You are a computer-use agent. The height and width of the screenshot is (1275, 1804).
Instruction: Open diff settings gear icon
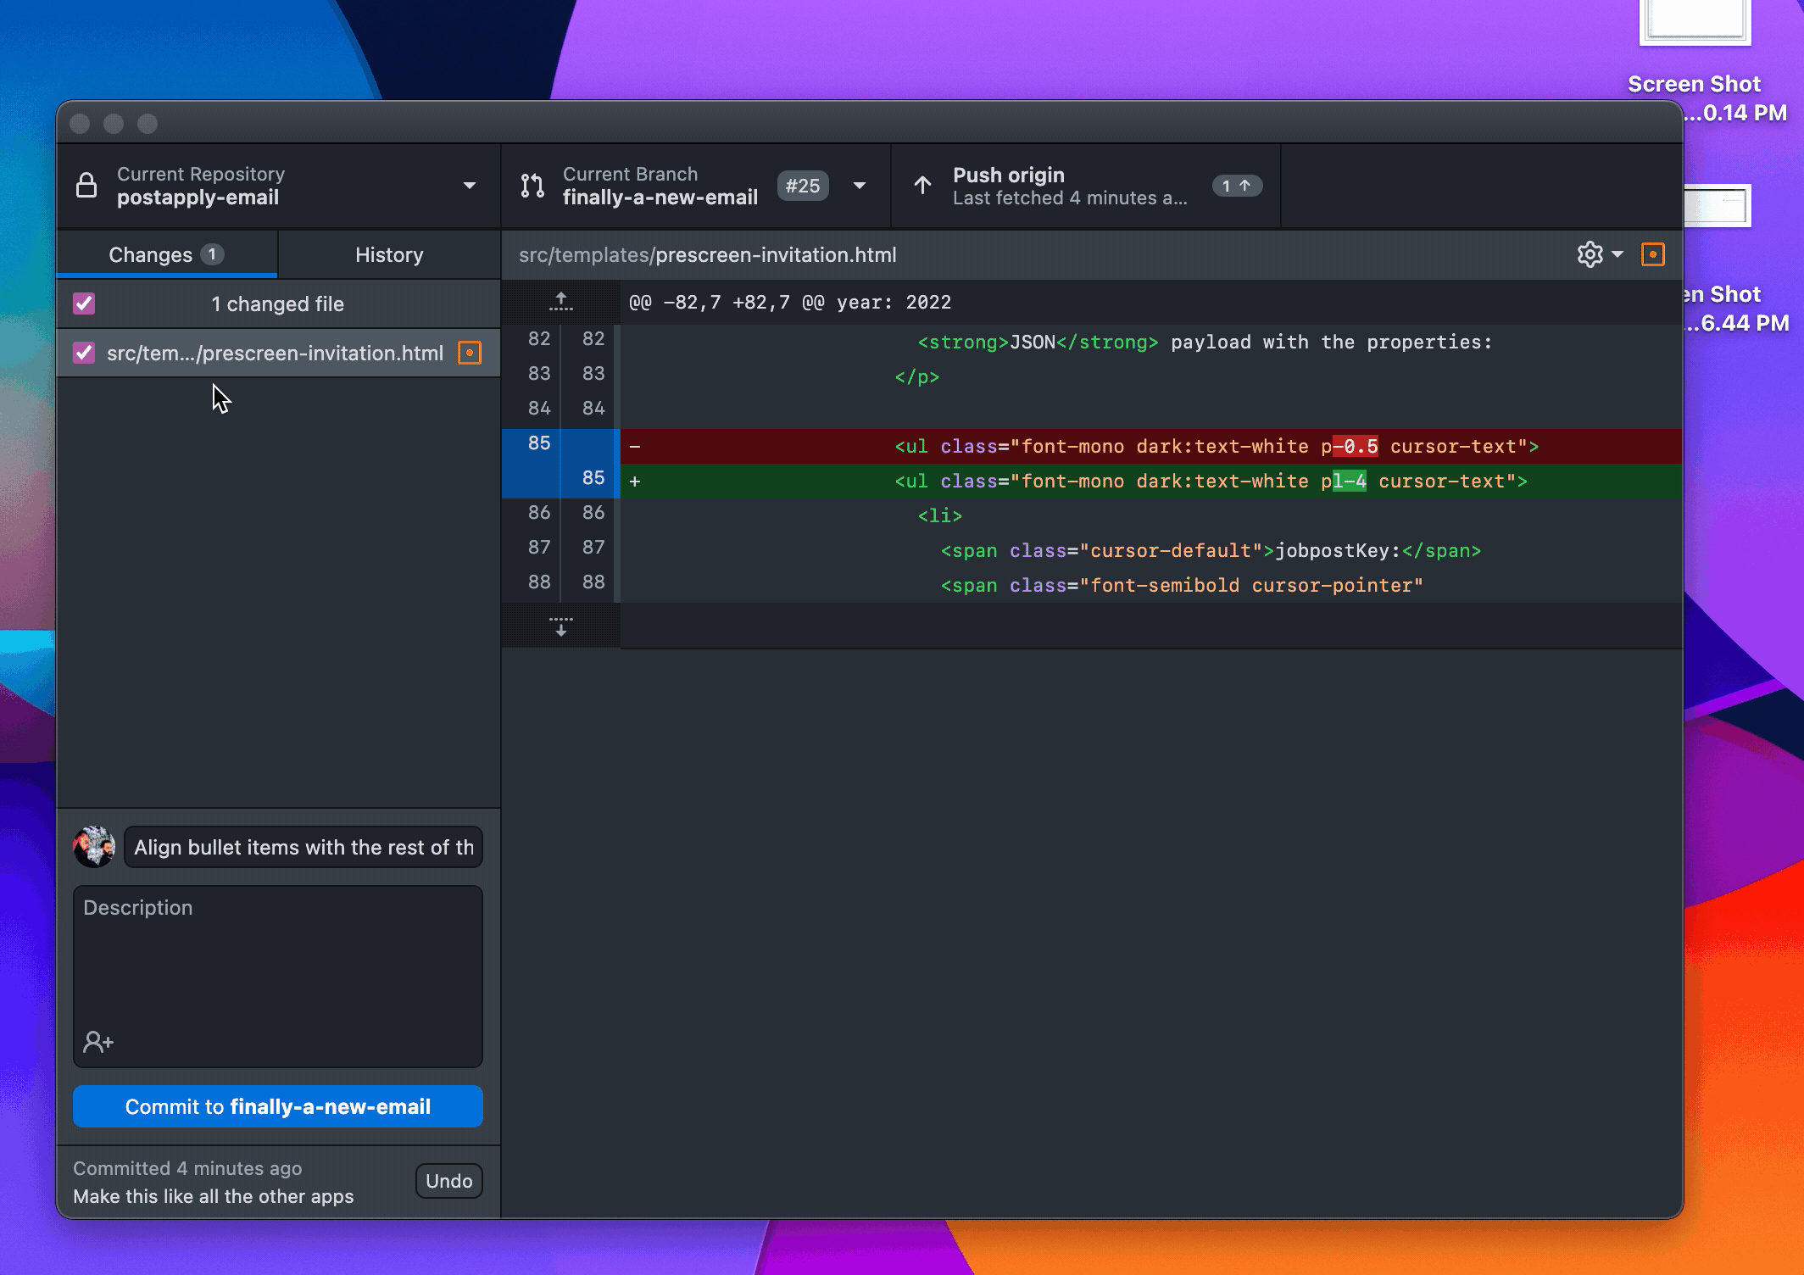(1590, 254)
